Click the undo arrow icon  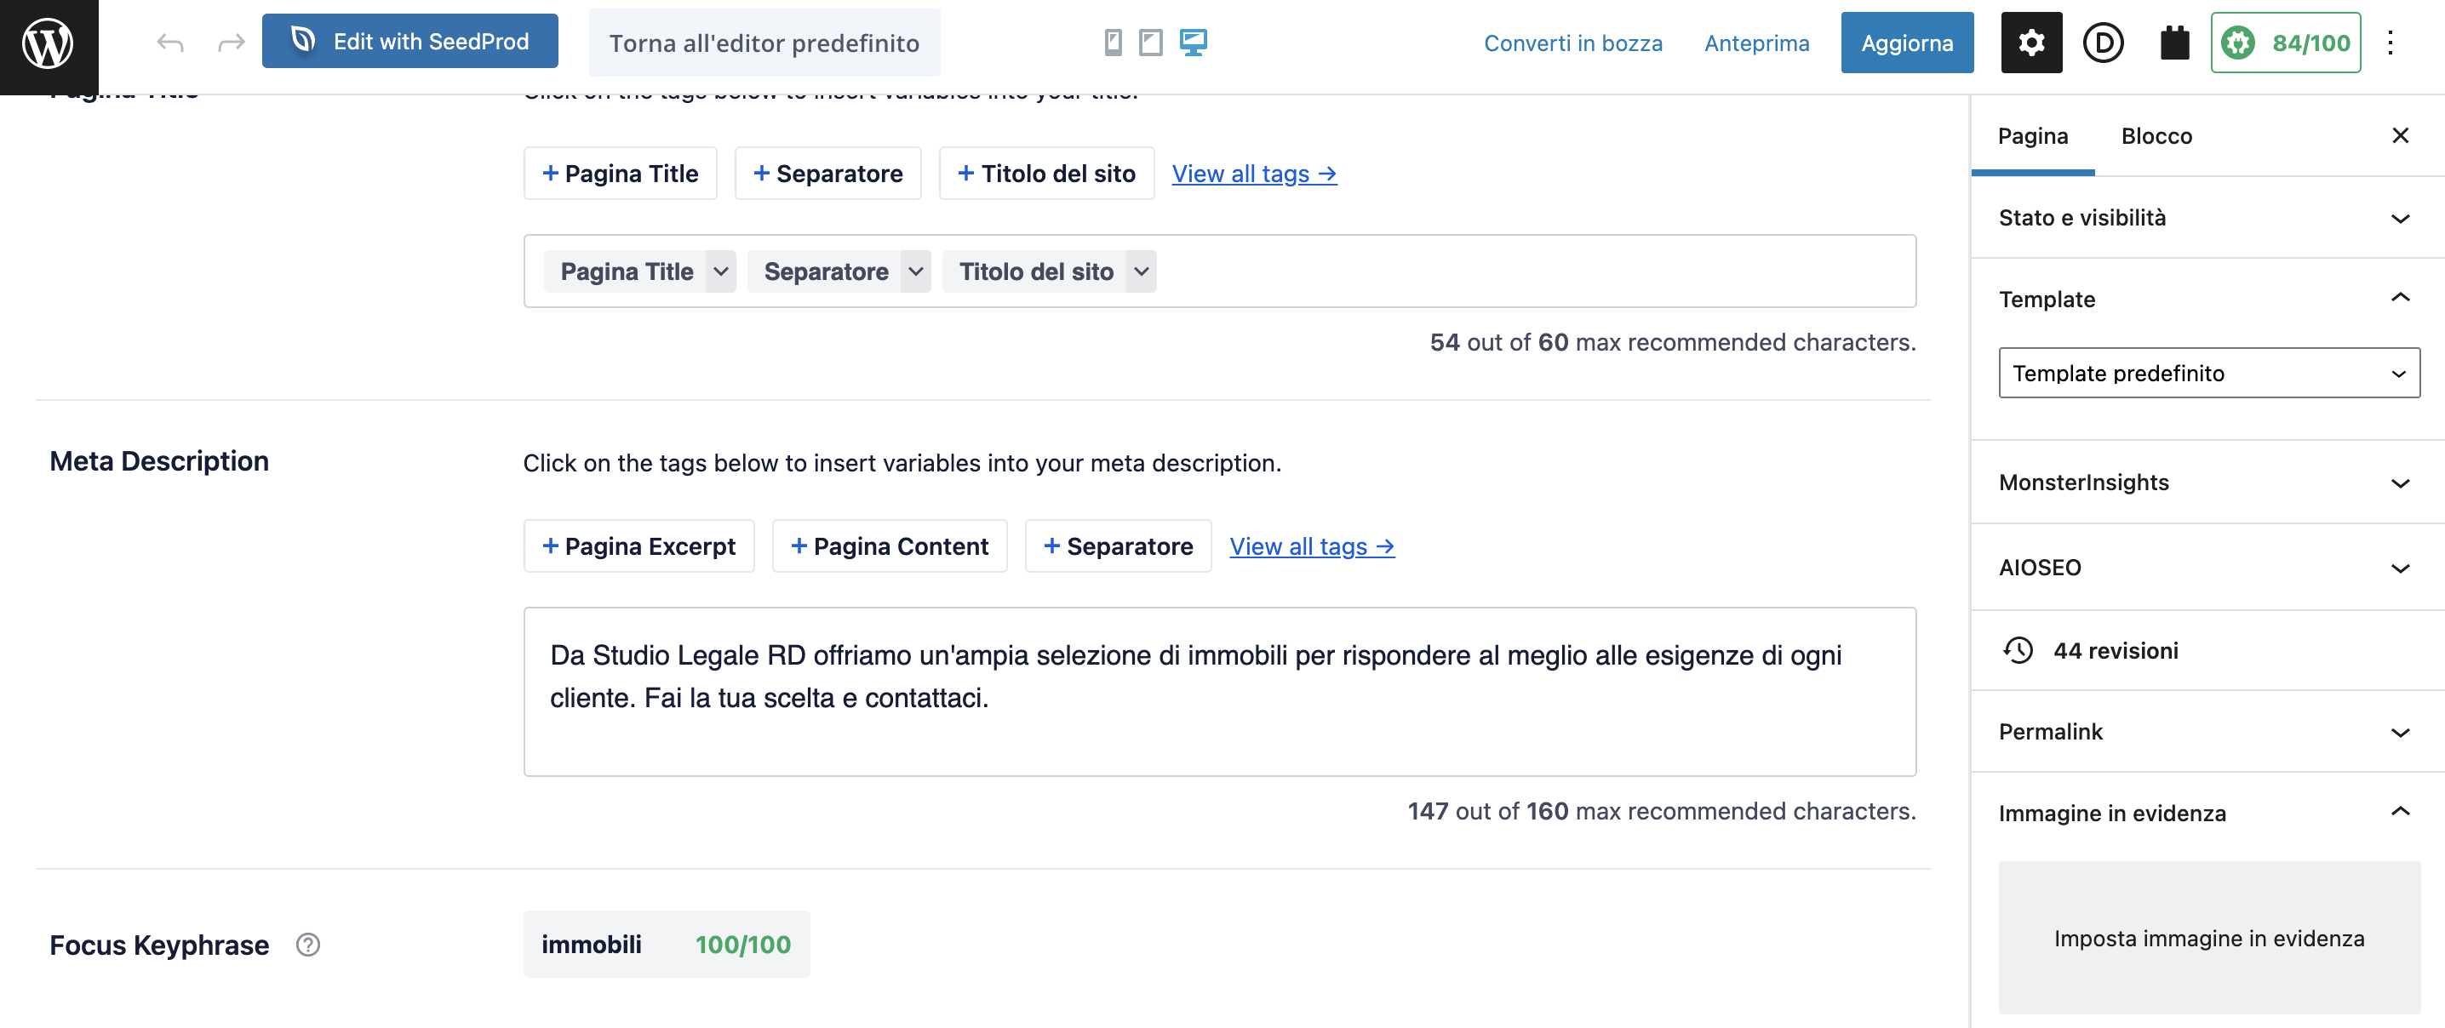click(x=170, y=43)
